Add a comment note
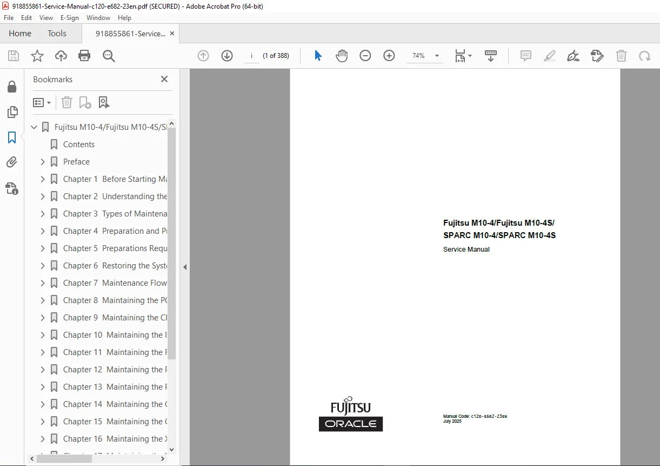The height and width of the screenshot is (466, 660). [x=525, y=56]
